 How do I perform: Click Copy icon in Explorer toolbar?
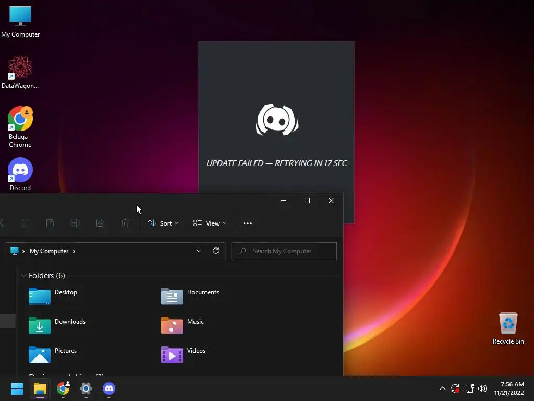[25, 223]
